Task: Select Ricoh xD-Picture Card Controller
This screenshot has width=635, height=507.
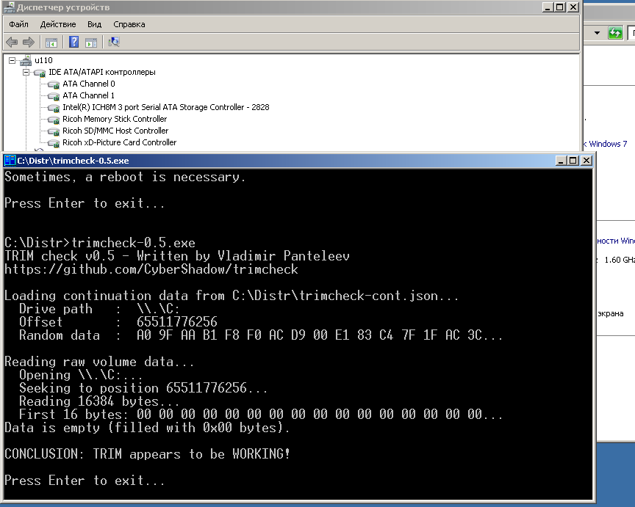Action: (x=120, y=142)
